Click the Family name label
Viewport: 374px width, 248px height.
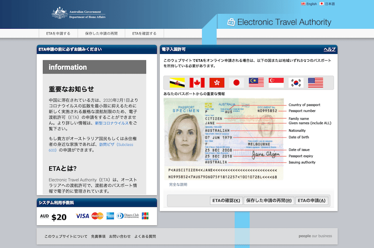click(x=299, y=118)
